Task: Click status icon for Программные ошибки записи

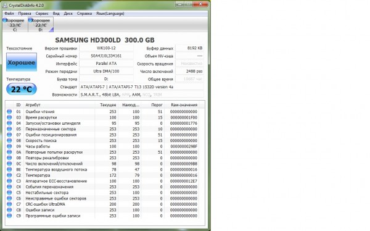Action: pos(9,216)
